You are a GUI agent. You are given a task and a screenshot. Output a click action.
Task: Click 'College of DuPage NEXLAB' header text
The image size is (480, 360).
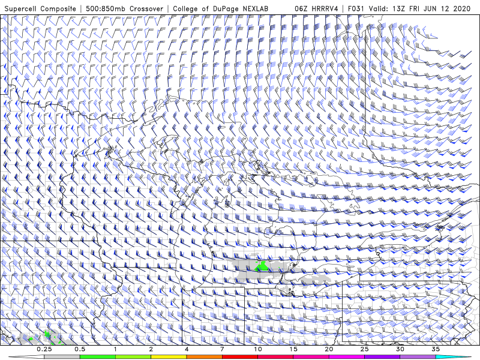click(220, 9)
